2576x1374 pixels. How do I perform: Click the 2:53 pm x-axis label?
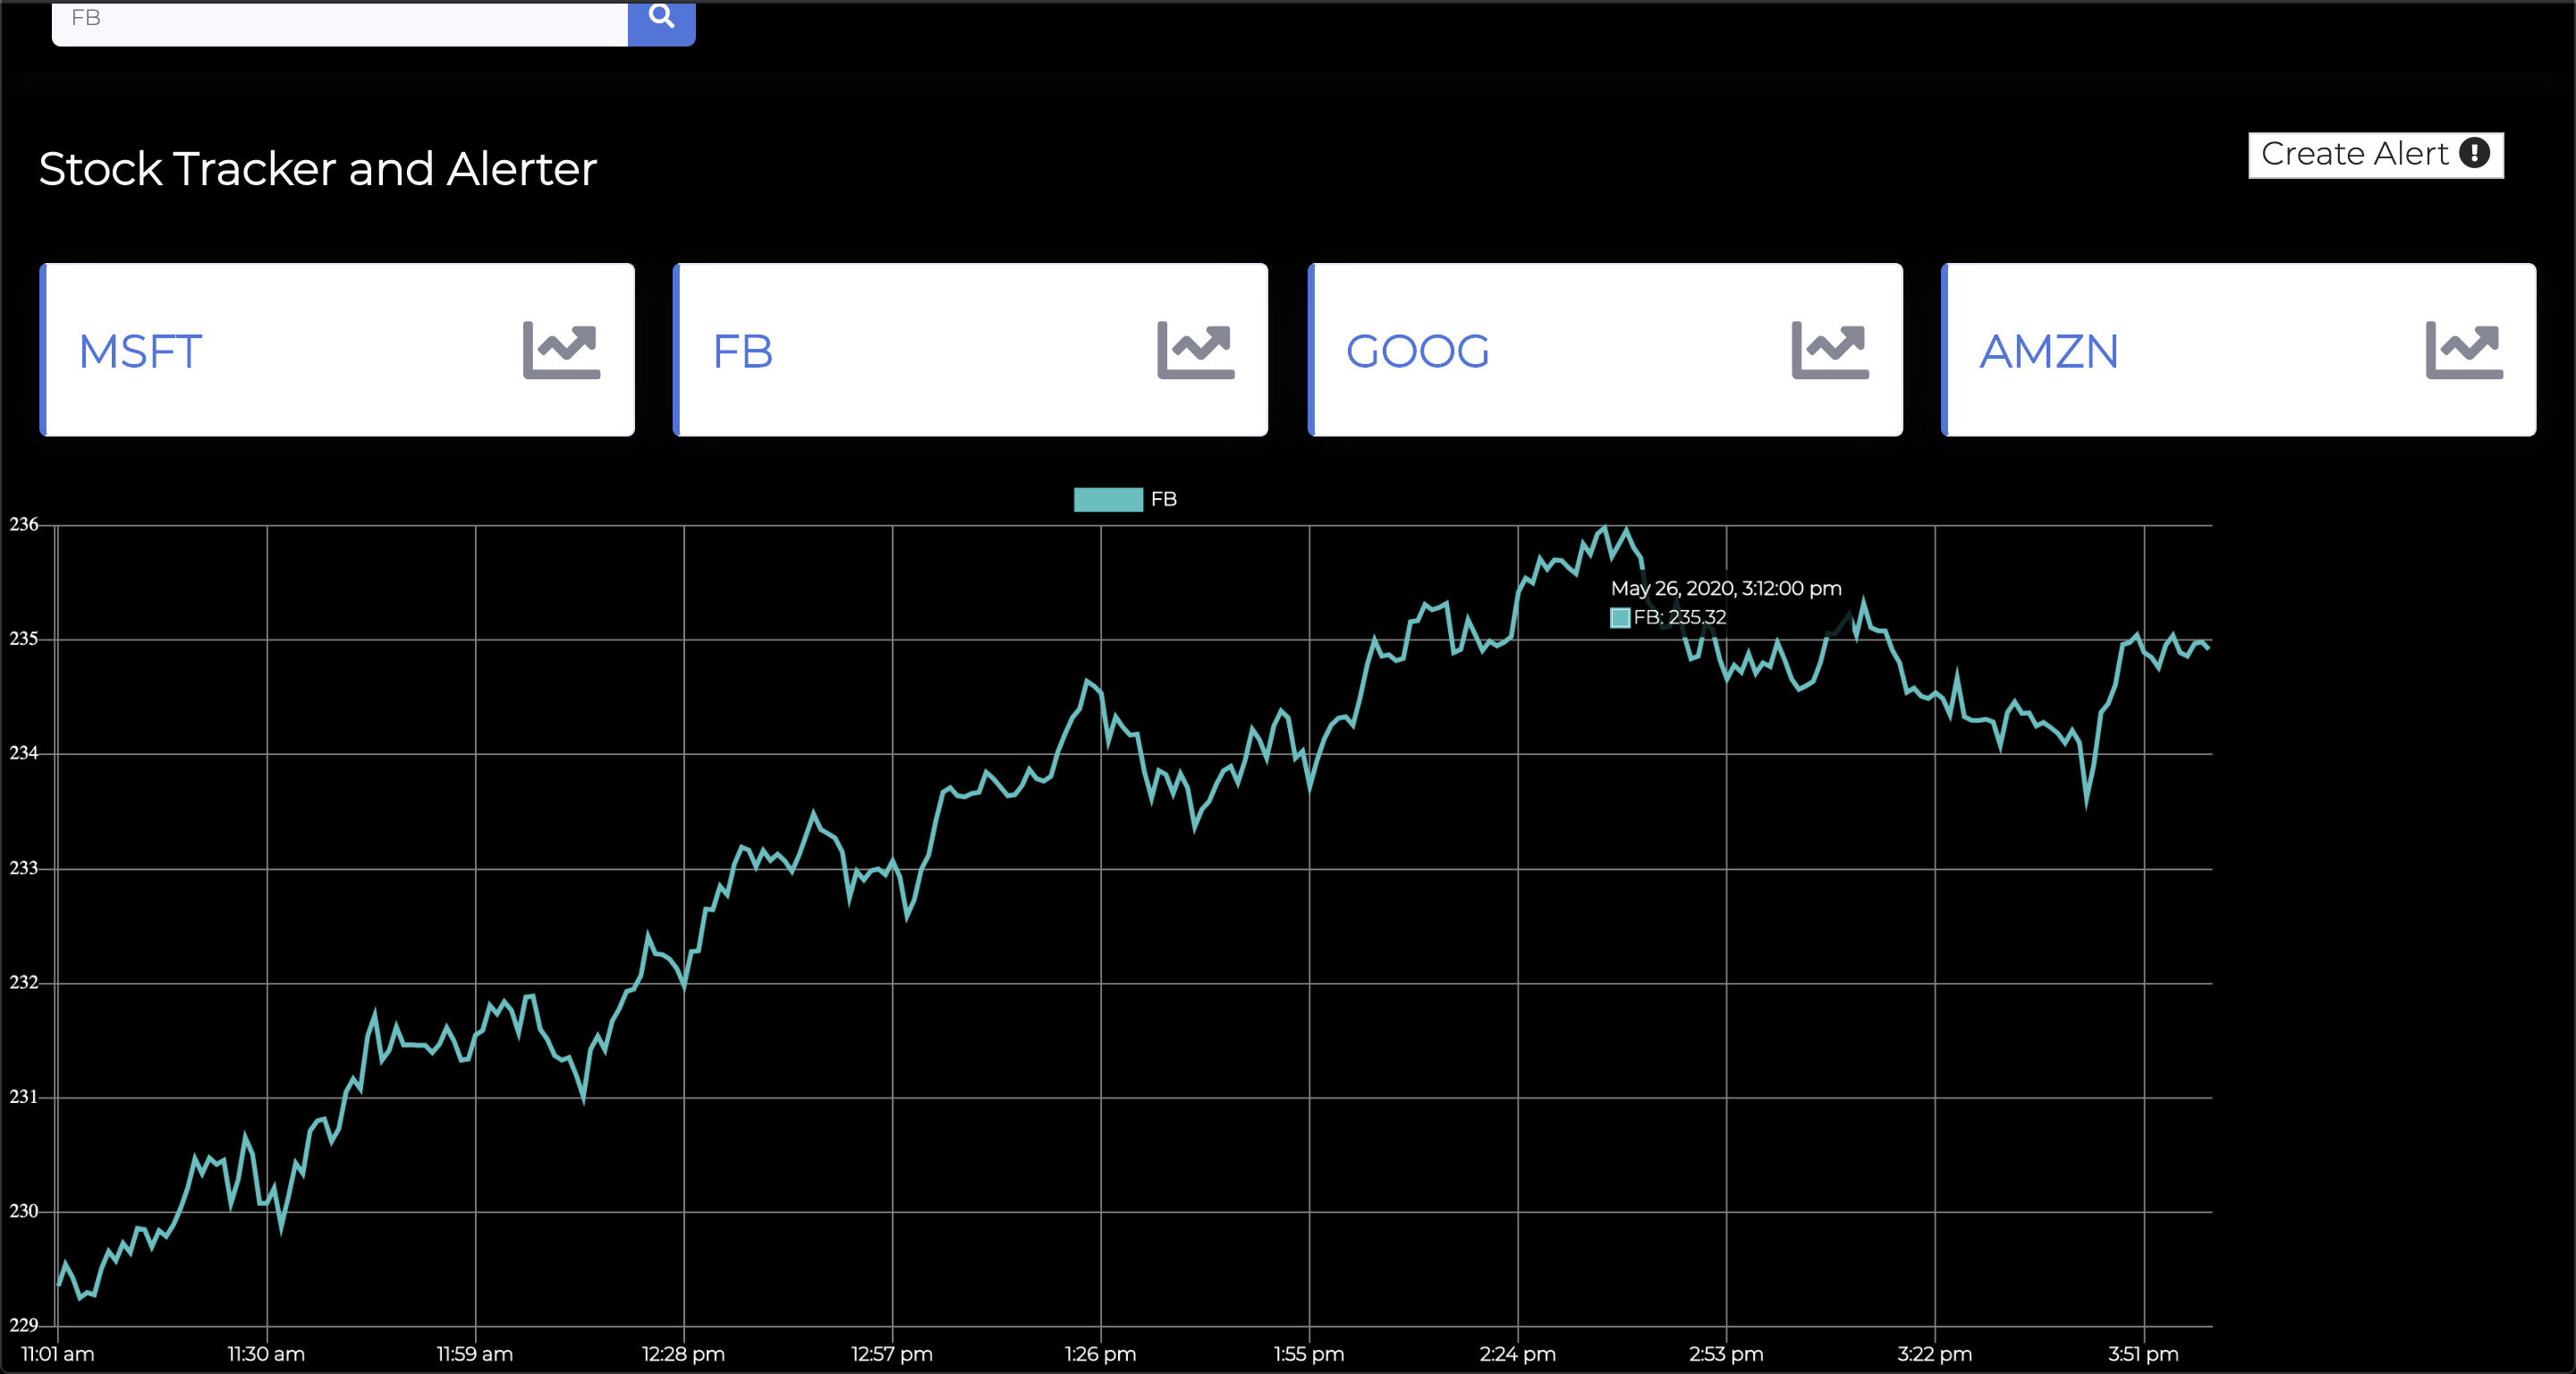point(1726,1354)
